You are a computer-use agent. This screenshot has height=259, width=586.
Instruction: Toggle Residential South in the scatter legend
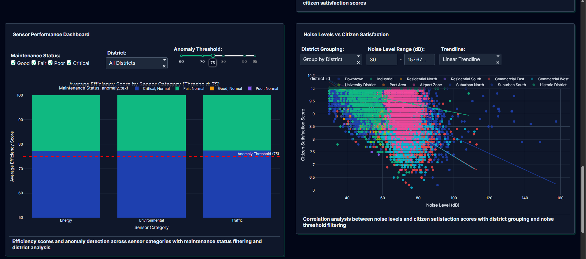[462, 79]
